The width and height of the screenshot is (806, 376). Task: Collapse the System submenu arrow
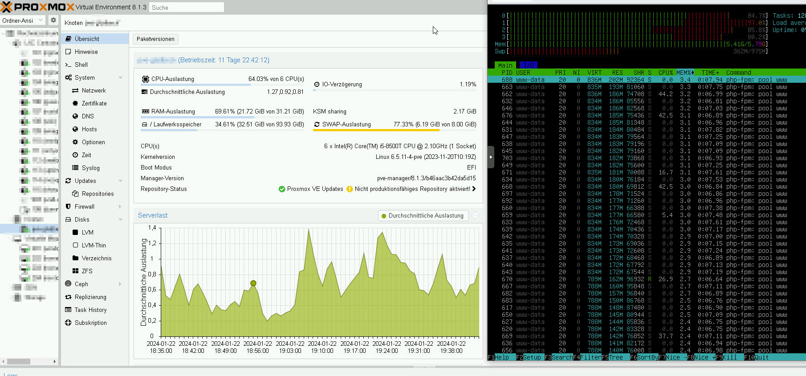coord(120,77)
